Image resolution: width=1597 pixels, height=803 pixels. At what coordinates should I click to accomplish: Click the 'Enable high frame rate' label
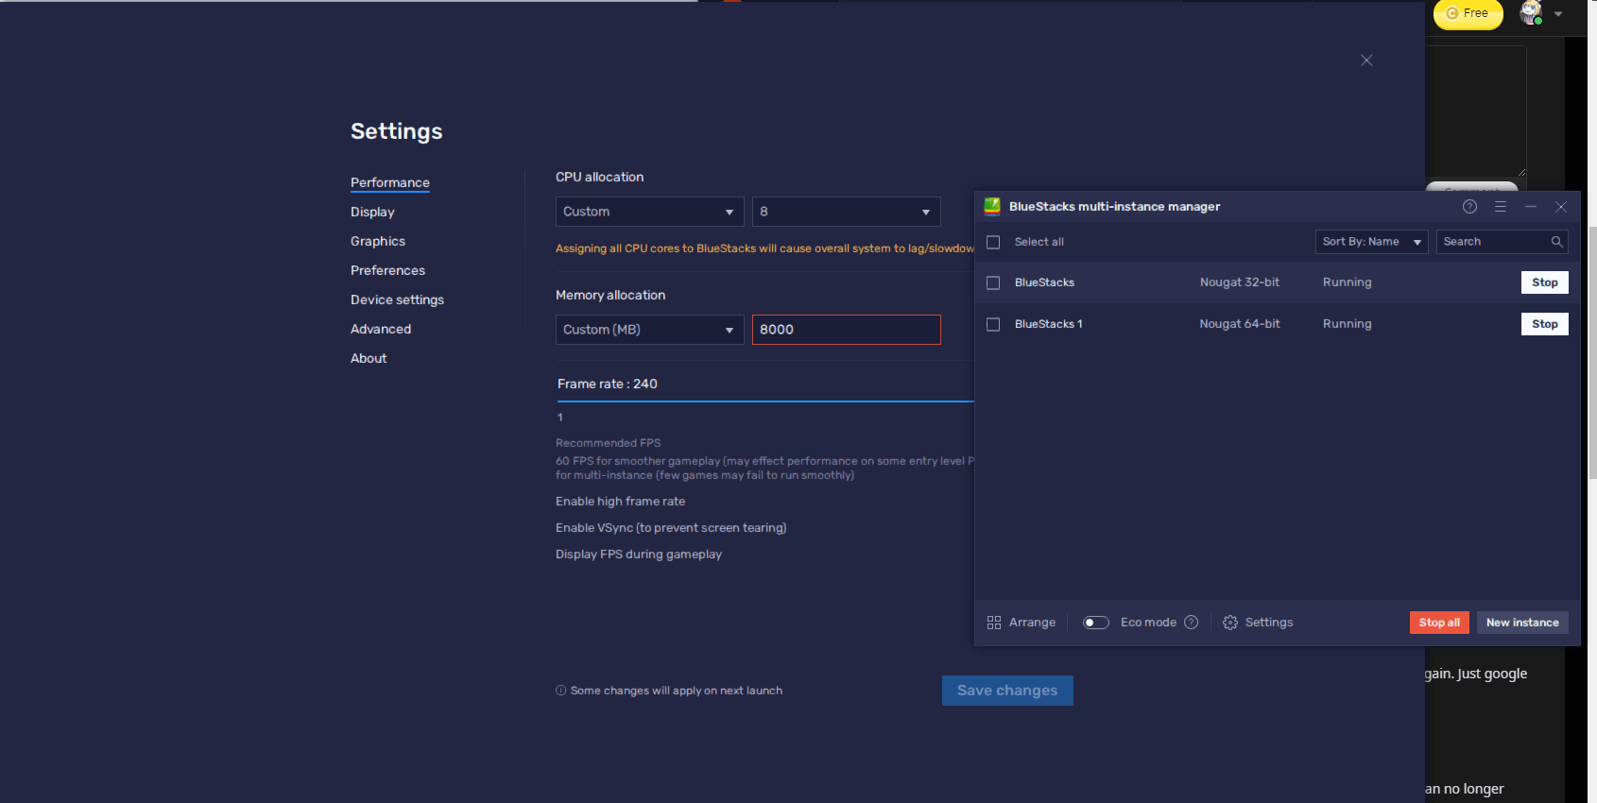coord(620,502)
